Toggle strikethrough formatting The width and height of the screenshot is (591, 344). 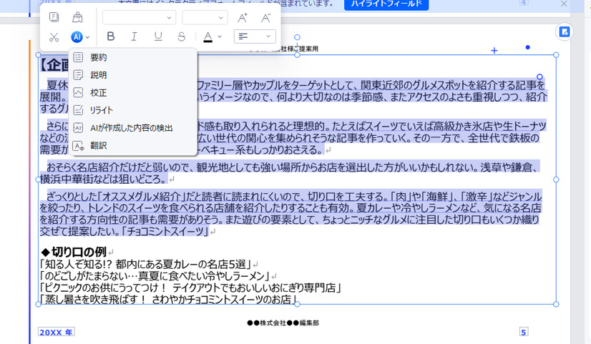click(181, 36)
